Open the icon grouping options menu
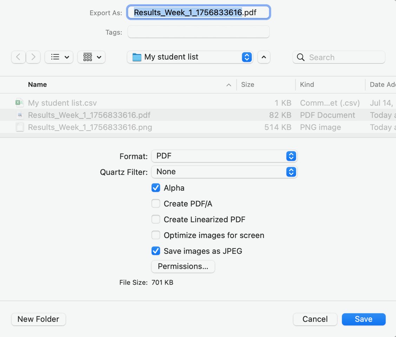 91,57
